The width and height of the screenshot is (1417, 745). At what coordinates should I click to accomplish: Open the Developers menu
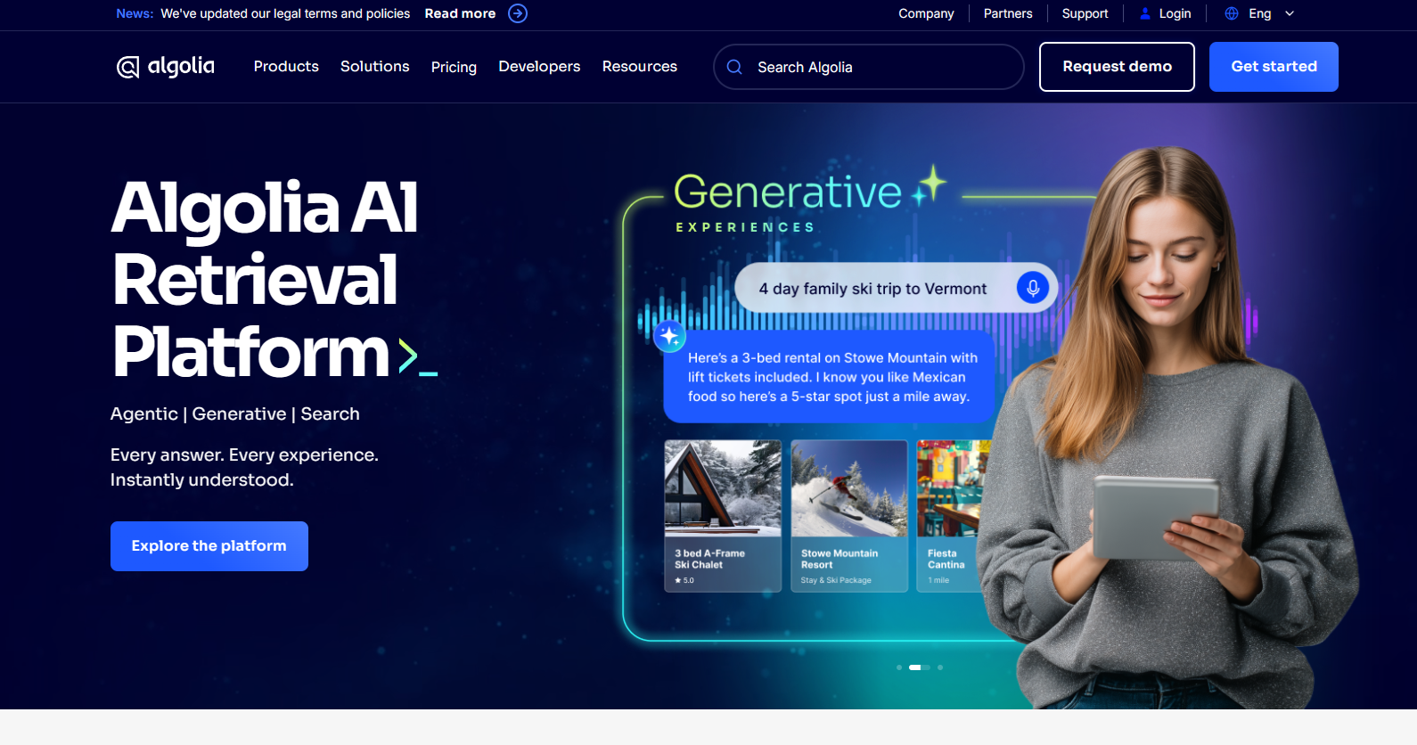pyautogui.click(x=539, y=67)
